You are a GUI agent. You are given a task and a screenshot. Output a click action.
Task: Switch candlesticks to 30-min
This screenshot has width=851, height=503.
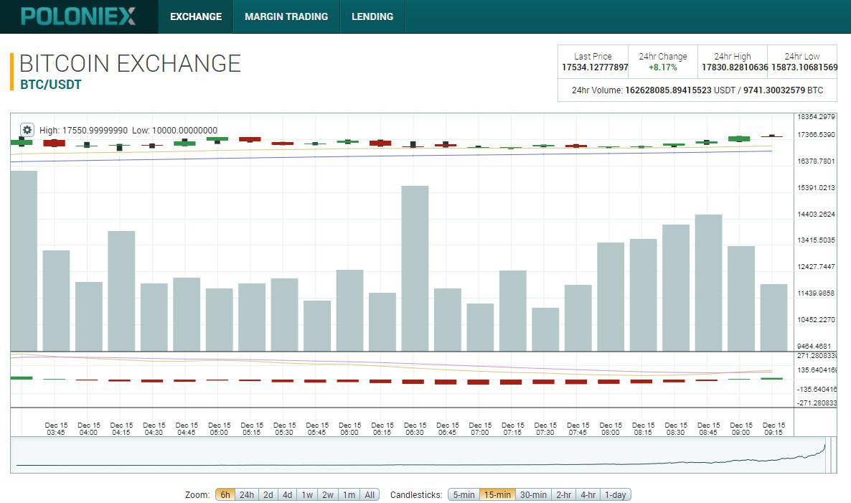click(x=534, y=494)
